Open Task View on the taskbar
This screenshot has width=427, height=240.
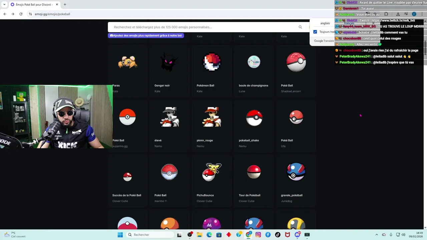[x=179, y=235]
